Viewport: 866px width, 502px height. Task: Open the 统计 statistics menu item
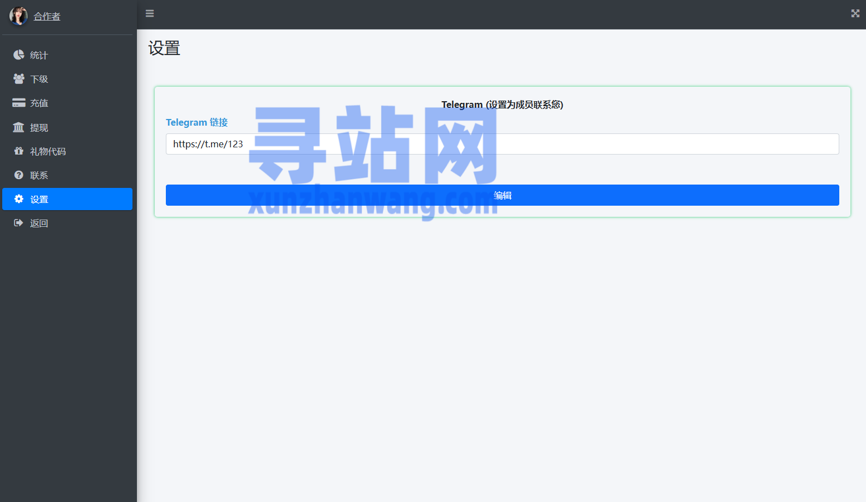pyautogui.click(x=39, y=55)
